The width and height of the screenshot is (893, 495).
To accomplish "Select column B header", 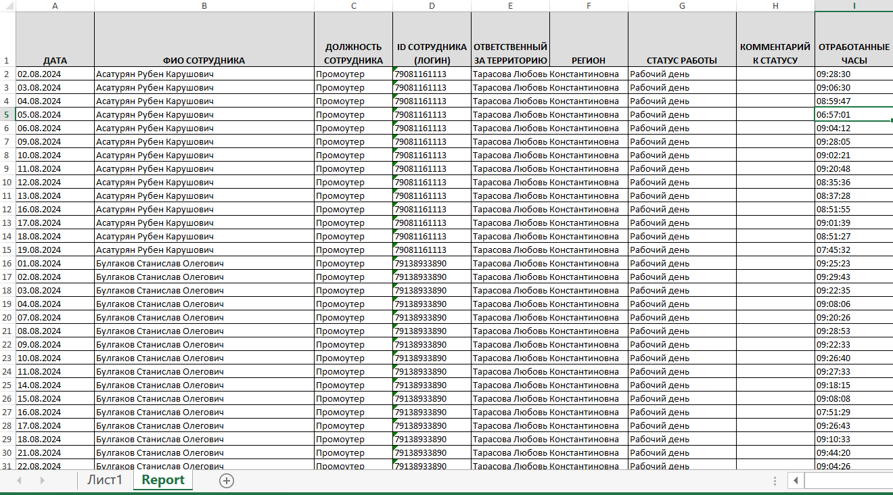I will pyautogui.click(x=204, y=5).
